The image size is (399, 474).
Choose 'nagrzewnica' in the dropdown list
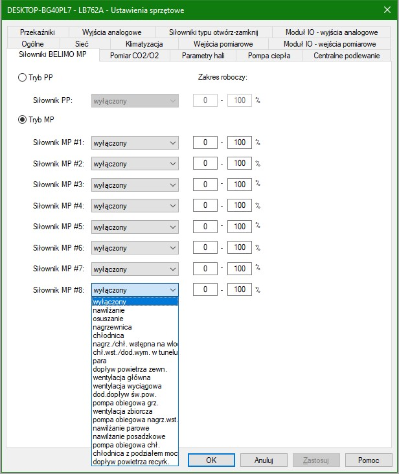pyautogui.click(x=135, y=327)
